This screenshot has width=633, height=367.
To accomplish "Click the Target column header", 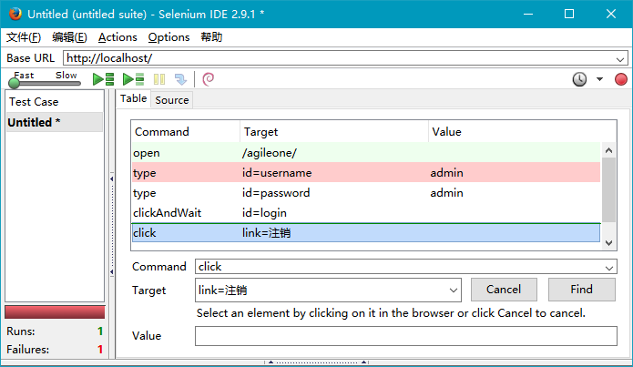I will [x=334, y=132].
